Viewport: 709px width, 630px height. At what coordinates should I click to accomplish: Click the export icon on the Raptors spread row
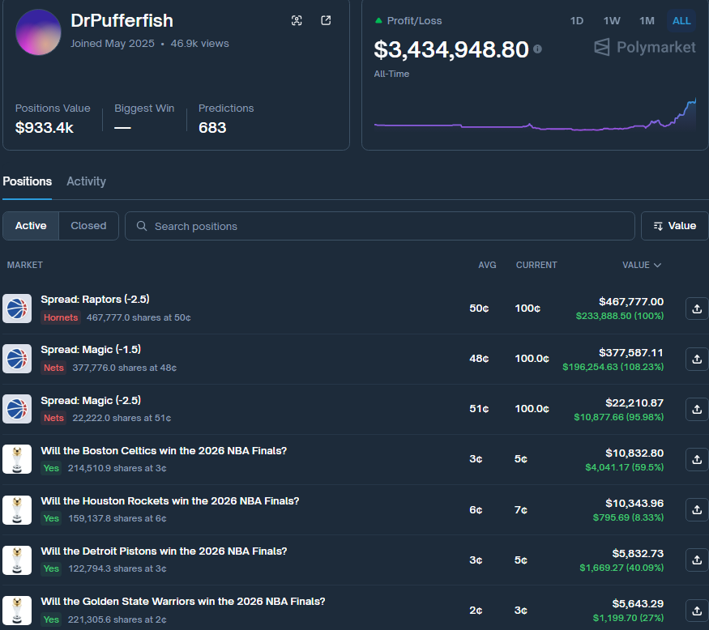point(696,309)
